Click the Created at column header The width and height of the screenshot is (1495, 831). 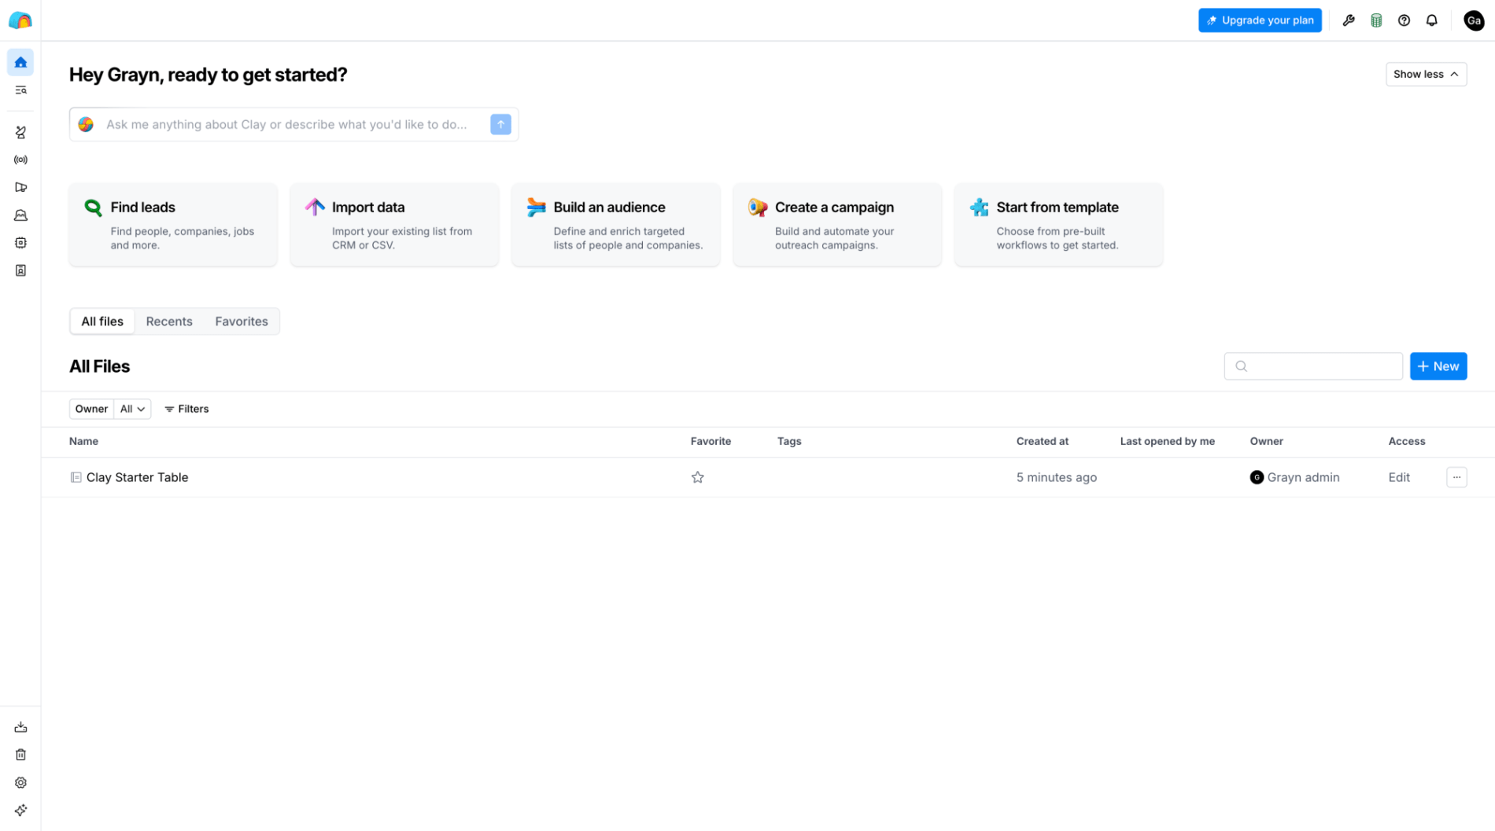click(x=1042, y=441)
